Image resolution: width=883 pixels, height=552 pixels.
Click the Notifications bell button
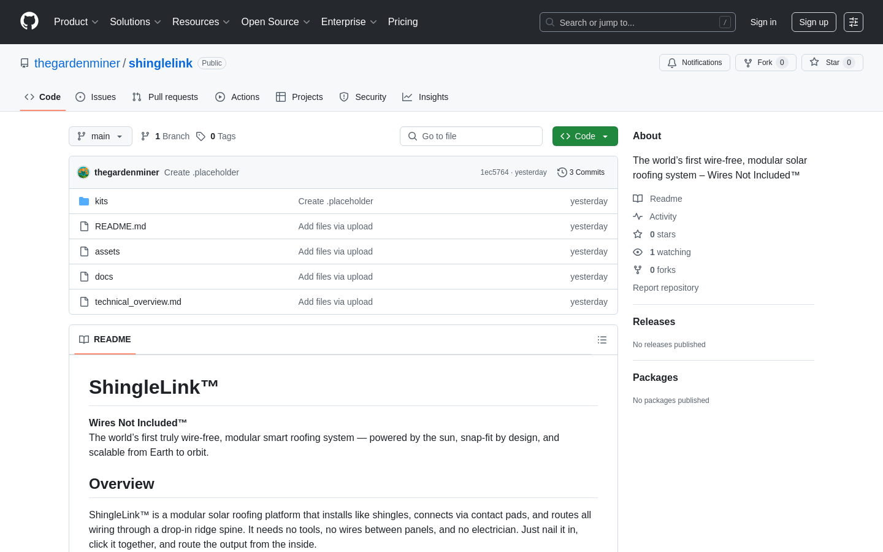[695, 63]
